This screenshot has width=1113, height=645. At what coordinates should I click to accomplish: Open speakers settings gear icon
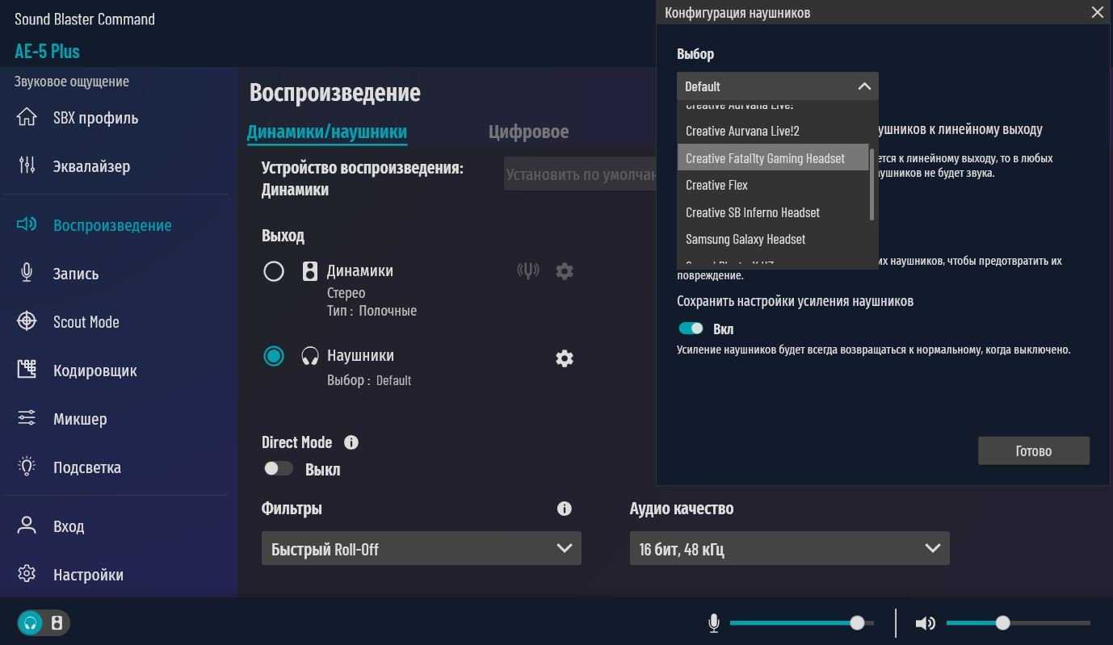click(x=565, y=271)
